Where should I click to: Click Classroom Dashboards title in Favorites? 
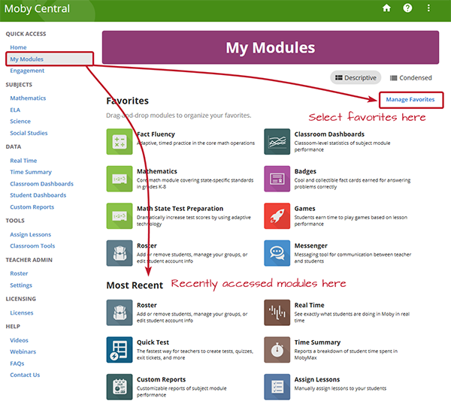pos(329,134)
